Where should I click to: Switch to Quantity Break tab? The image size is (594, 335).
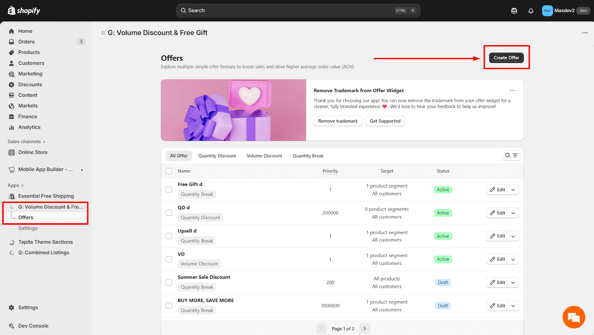click(x=308, y=156)
